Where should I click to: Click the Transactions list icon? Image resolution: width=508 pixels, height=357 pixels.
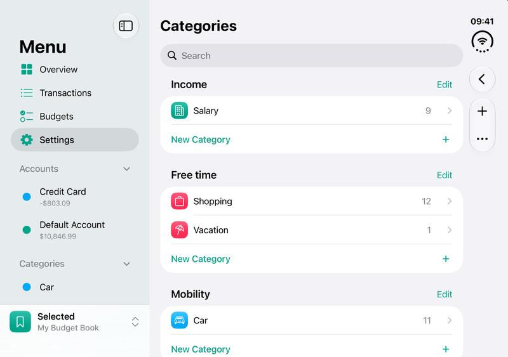pyautogui.click(x=27, y=93)
